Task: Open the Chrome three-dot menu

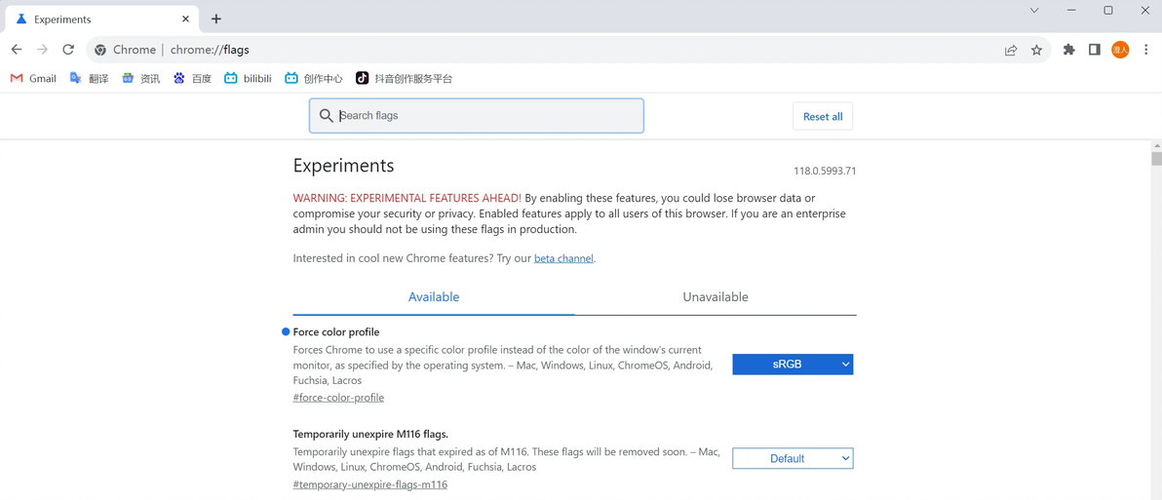Action: [1146, 50]
